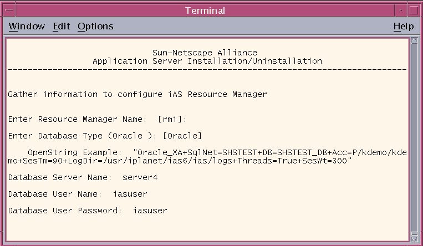Open the Edit menu
The image size is (423, 246).
tap(61, 26)
